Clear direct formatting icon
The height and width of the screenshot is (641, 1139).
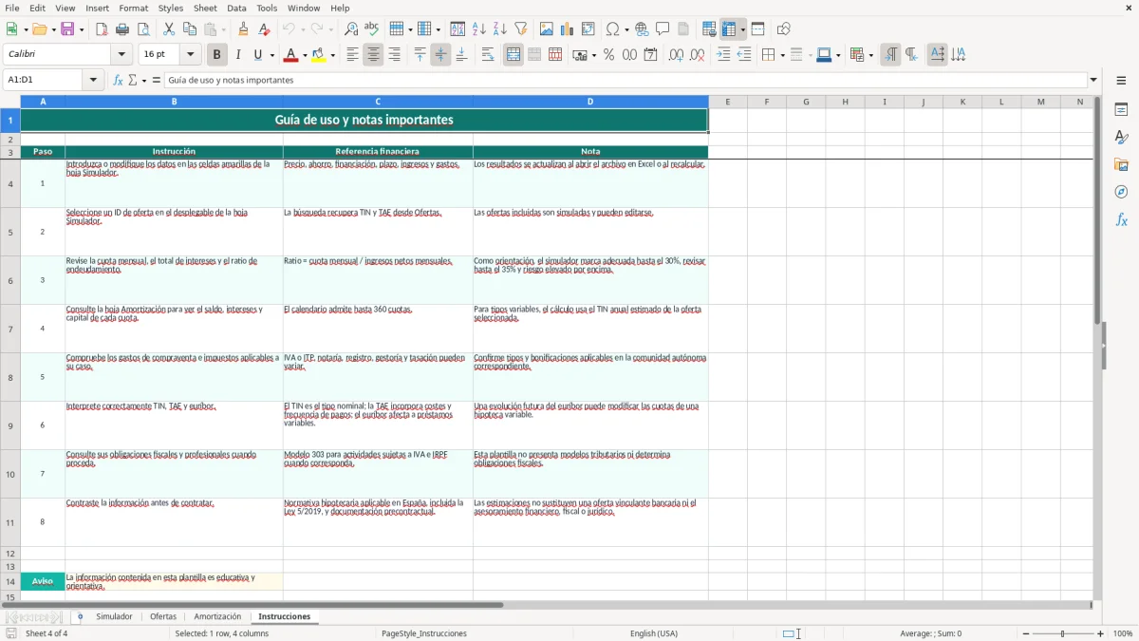click(x=264, y=29)
